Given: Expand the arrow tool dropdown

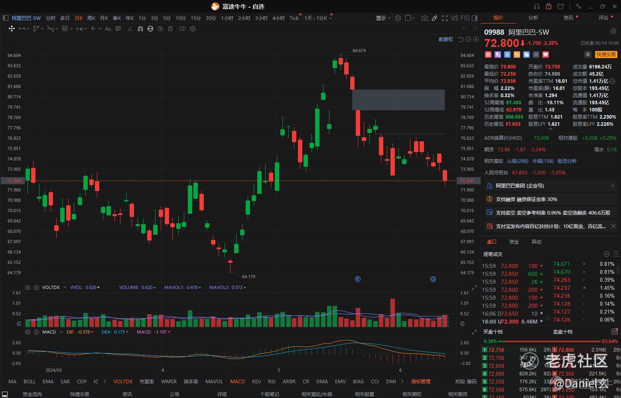Looking at the screenshot, I should (100, 29).
